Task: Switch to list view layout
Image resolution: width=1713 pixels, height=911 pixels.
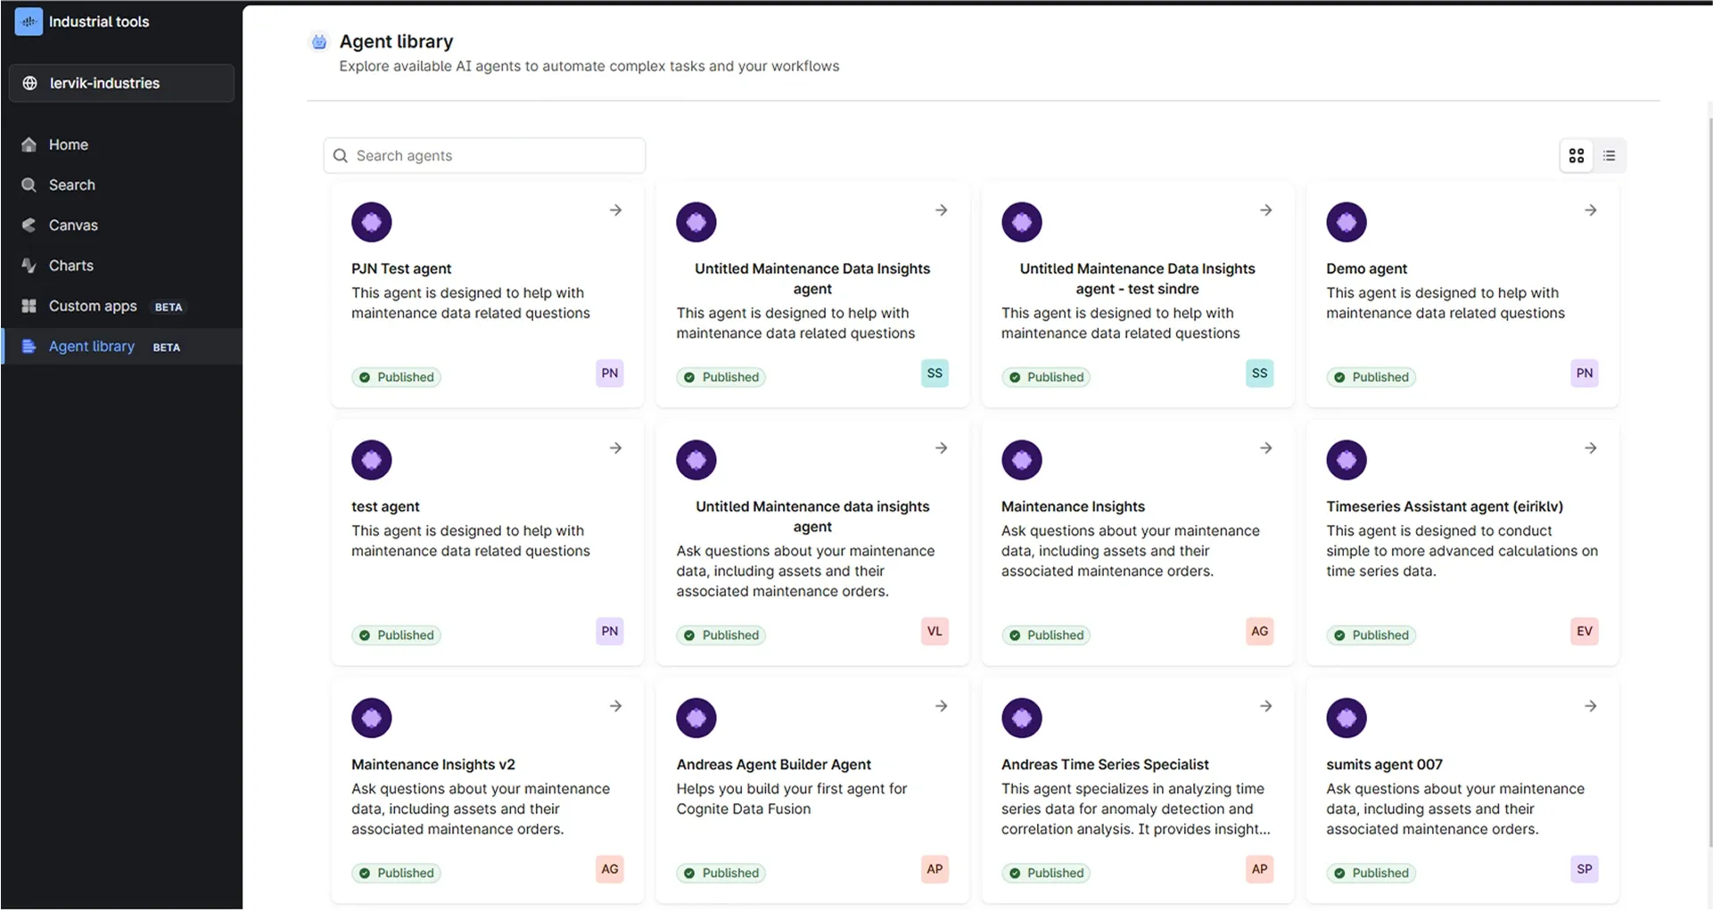Action: click(x=1609, y=156)
